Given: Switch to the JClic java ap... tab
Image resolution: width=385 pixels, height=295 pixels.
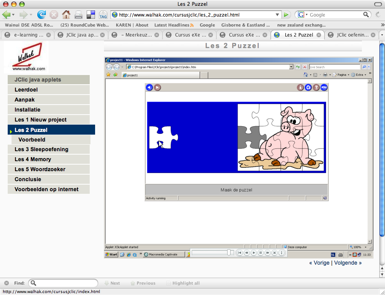Looking at the screenshot, I should pos(81,35).
